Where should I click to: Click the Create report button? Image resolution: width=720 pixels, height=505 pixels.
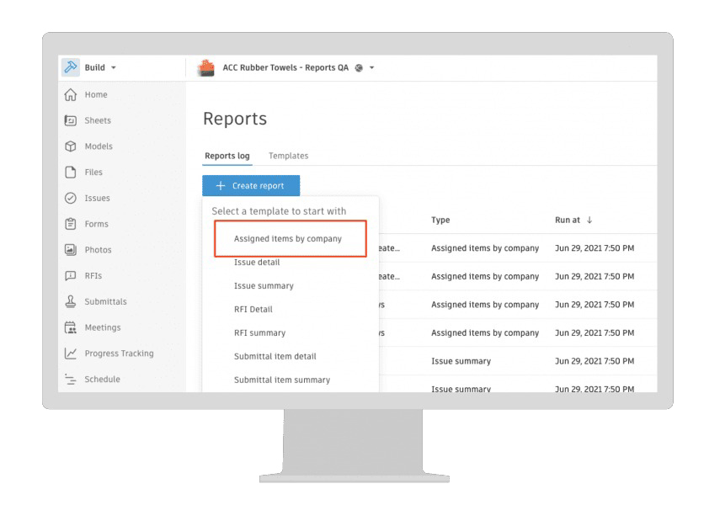click(x=251, y=185)
